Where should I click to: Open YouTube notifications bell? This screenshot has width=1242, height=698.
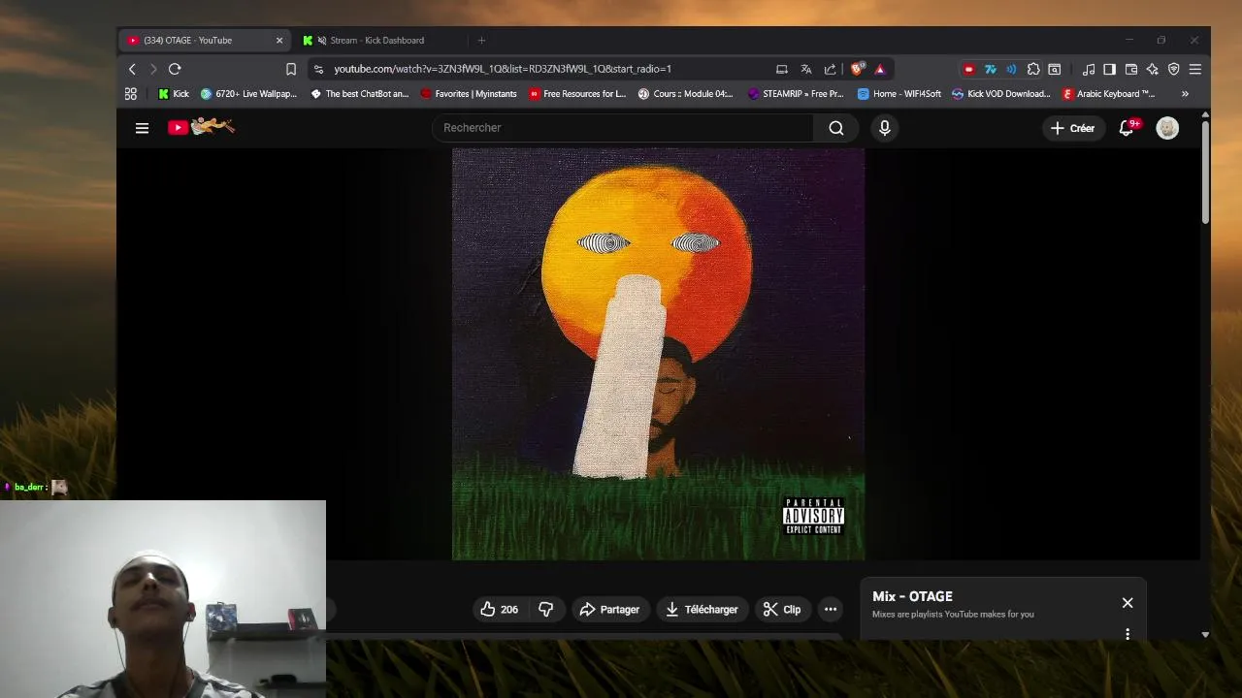click(1127, 128)
